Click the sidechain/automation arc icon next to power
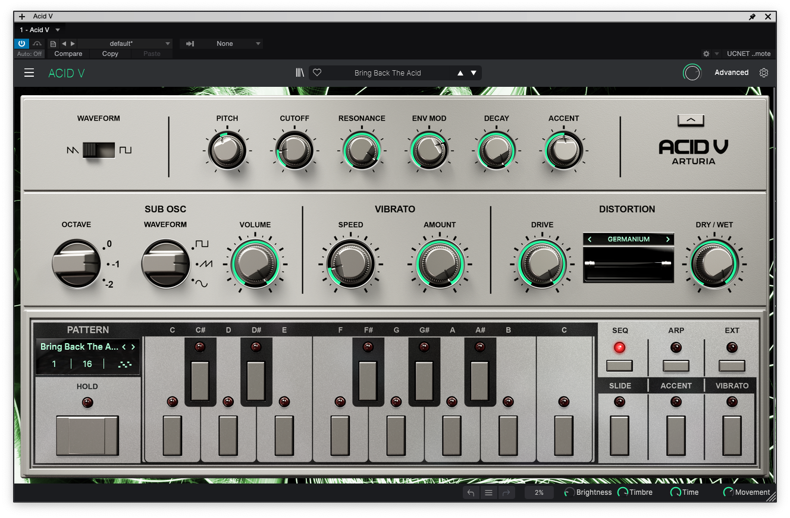Screen dimensions: 790x518 point(37,43)
